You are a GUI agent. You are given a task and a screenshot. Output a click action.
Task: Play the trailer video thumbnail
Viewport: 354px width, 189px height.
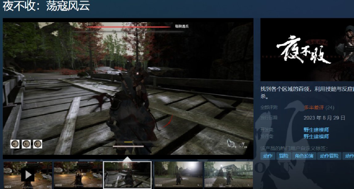coord(28,175)
